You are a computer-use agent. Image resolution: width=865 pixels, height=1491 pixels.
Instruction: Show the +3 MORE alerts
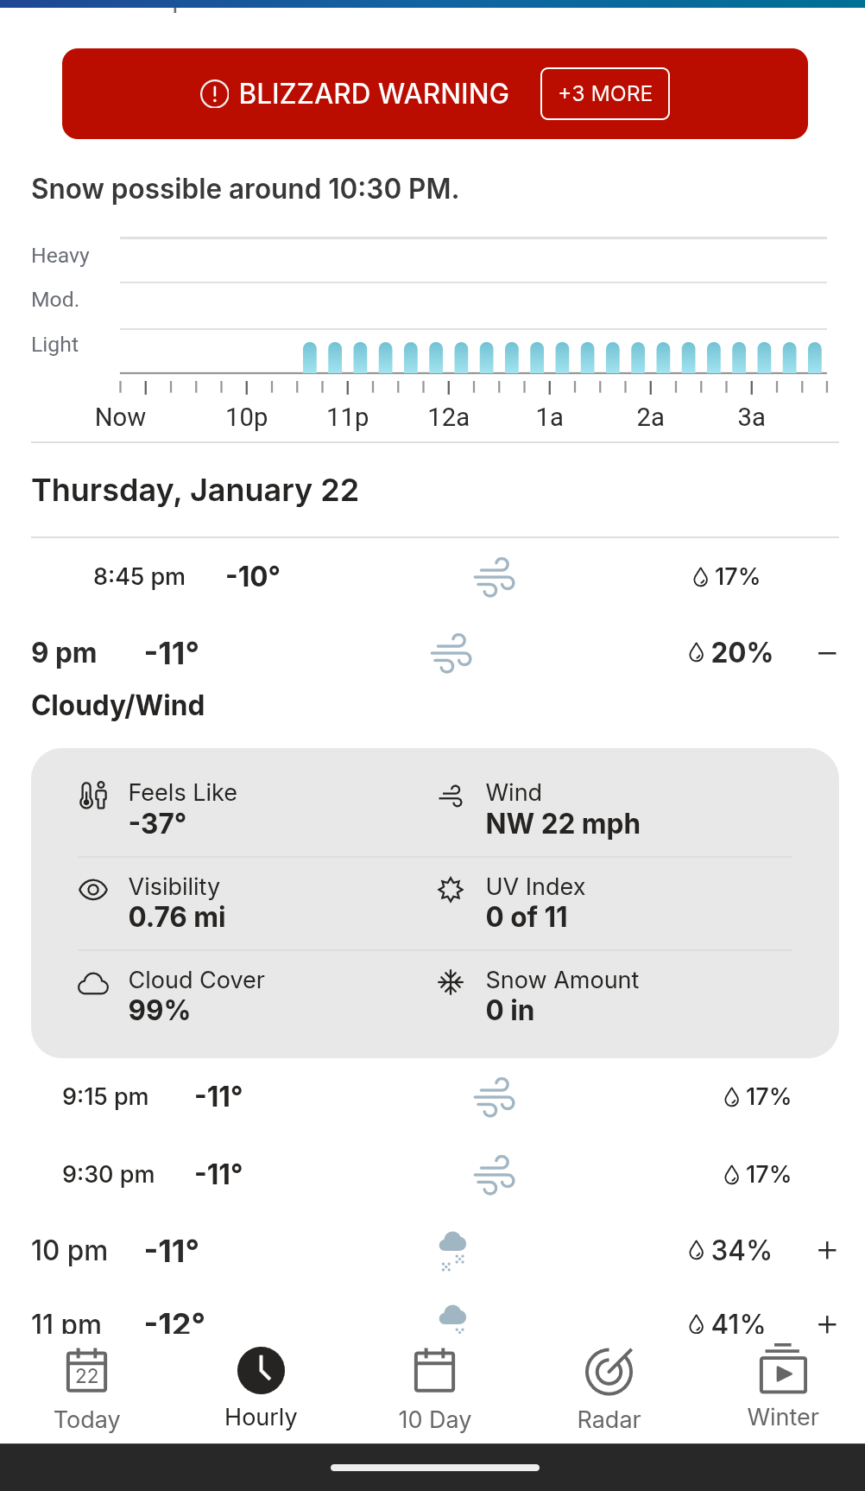[605, 93]
